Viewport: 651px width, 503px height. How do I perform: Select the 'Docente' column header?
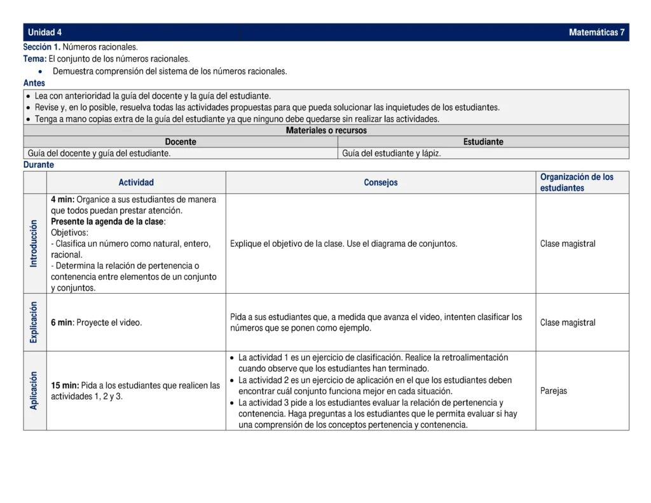(181, 142)
